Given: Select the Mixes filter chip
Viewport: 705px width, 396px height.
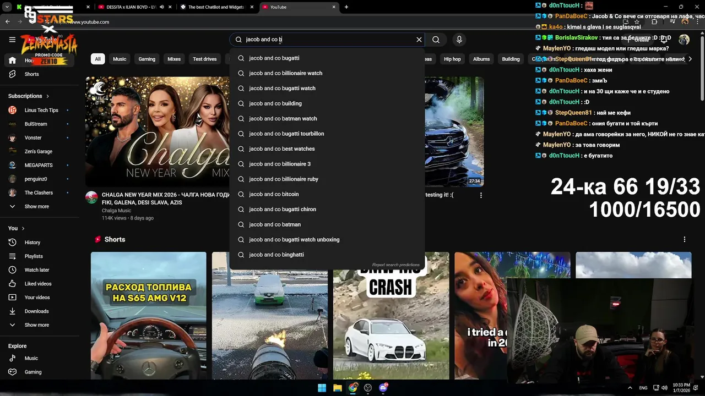Looking at the screenshot, I should coord(174,59).
